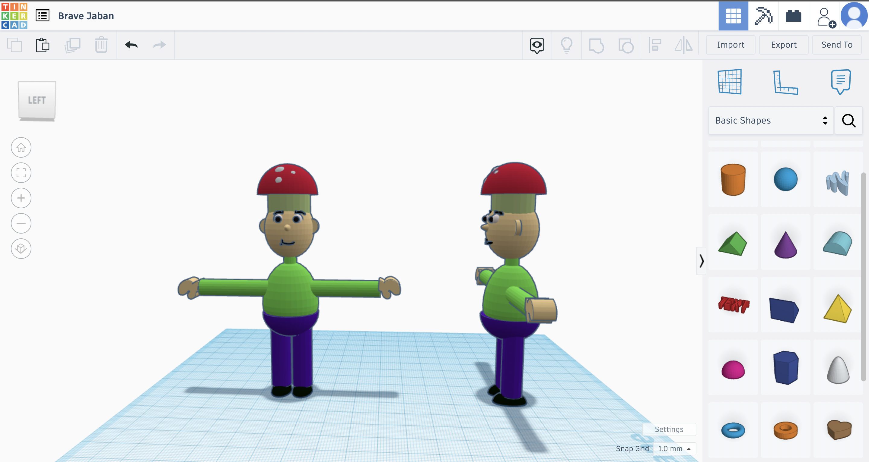Click the Align tool icon

(x=655, y=45)
